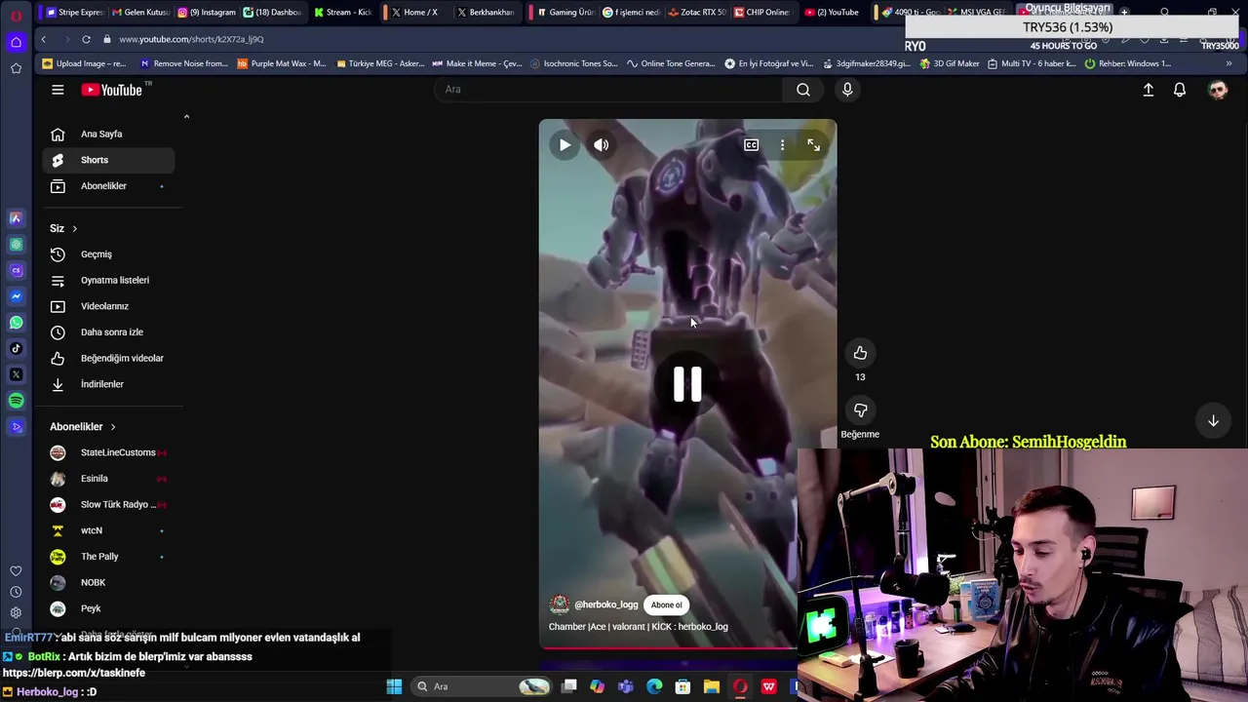Open Videolarınız page
The height and width of the screenshot is (702, 1248).
(108, 306)
